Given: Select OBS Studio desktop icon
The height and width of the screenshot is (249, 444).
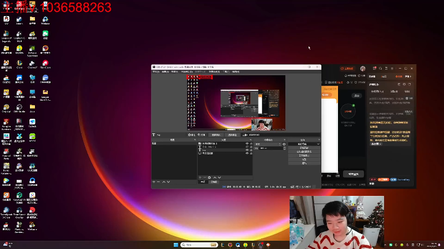Looking at the screenshot, I should point(19,108).
